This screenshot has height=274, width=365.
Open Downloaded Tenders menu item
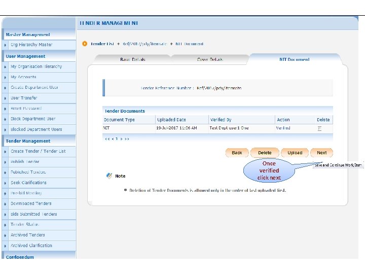tap(31, 203)
